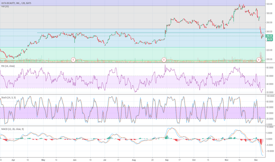
Task: Click the 320.00 price axis label
Action: click(x=269, y=4)
